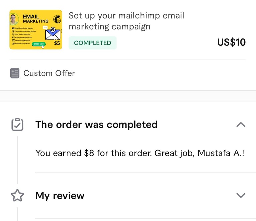This screenshot has height=221, width=256.
Task: Click the Mailchimp monkey logo in thumbnail
Action: click(x=57, y=19)
